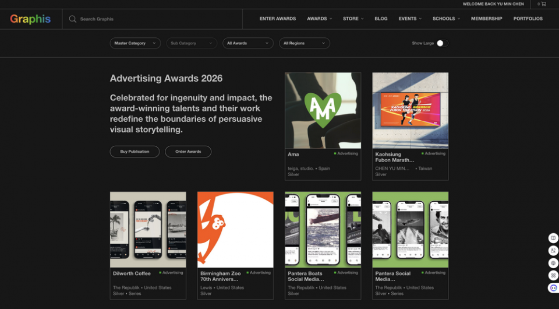559x309 pixels.
Task: Click the search magnifier icon
Action: click(73, 19)
